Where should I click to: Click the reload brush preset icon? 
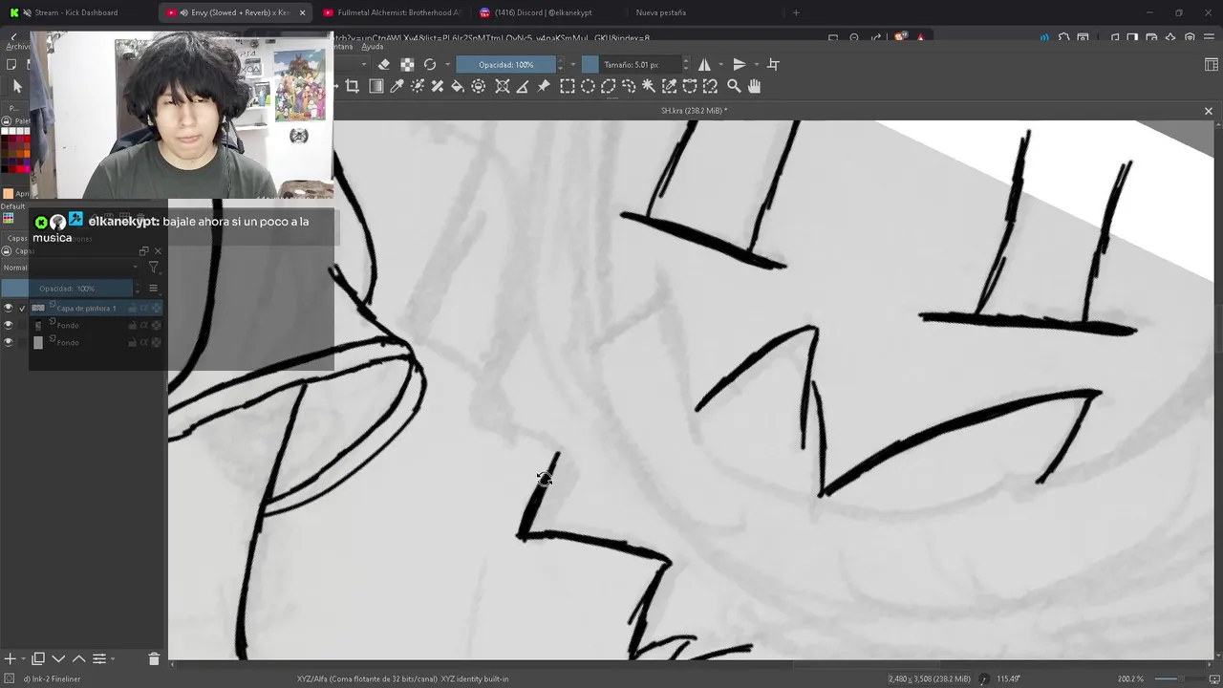coord(430,64)
